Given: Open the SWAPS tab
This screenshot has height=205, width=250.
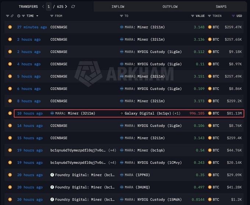Looking at the screenshot, I should point(221,7).
